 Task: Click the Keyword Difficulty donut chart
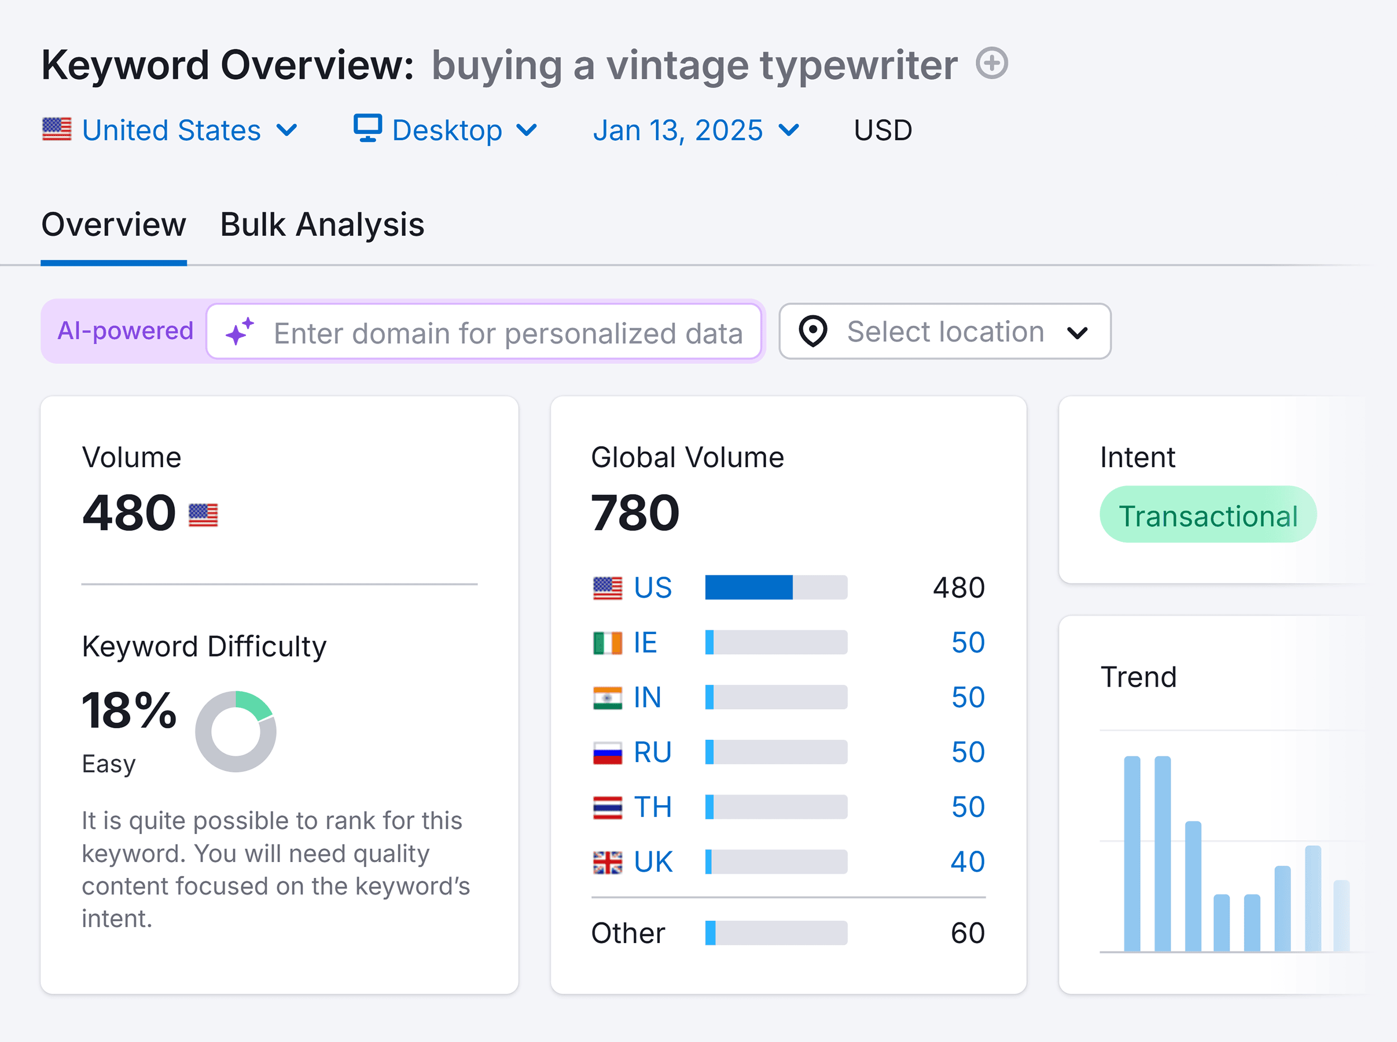point(235,731)
